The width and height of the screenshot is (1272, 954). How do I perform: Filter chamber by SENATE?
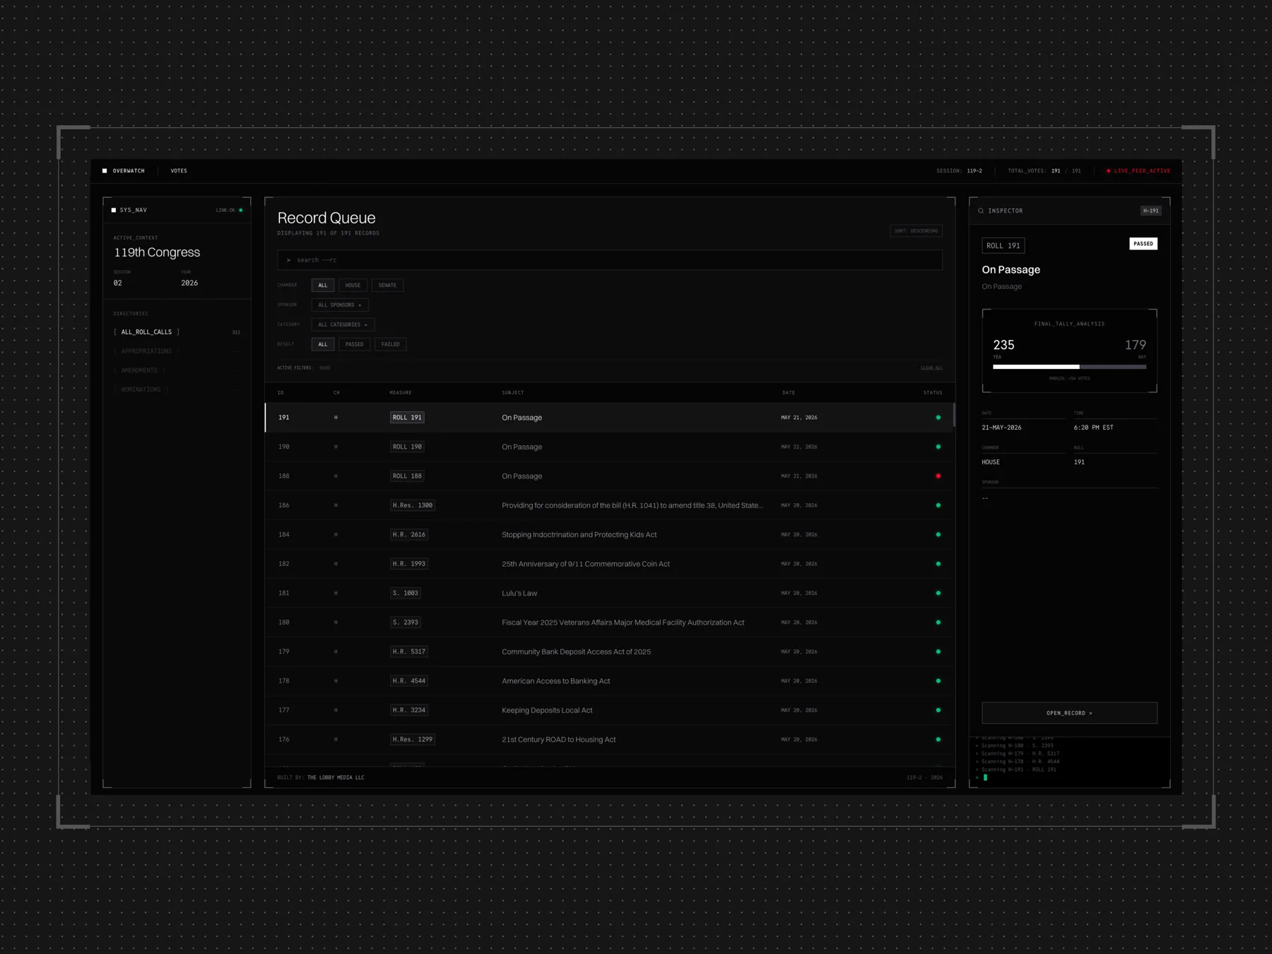387,285
